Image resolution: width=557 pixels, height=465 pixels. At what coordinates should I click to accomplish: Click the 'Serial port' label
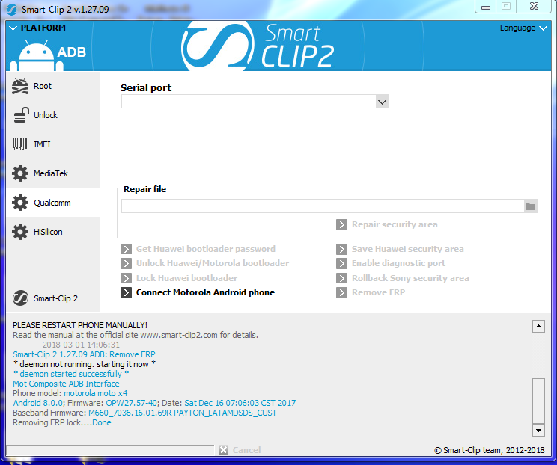[146, 88]
